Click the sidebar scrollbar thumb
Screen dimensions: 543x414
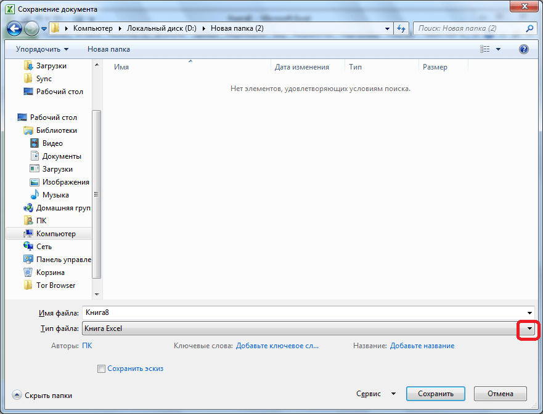click(x=97, y=194)
